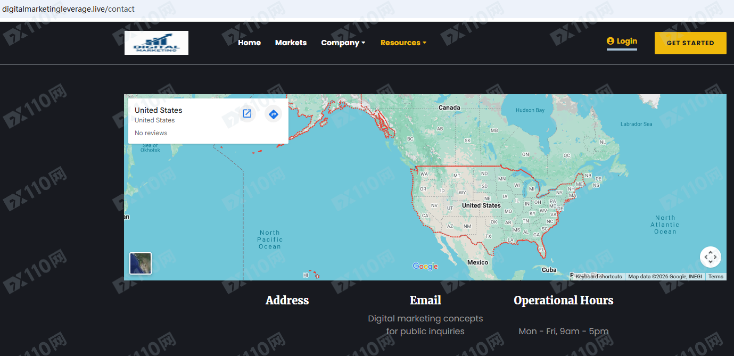The width and height of the screenshot is (734, 356).
Task: Click the Email heading
Action: (x=425, y=300)
